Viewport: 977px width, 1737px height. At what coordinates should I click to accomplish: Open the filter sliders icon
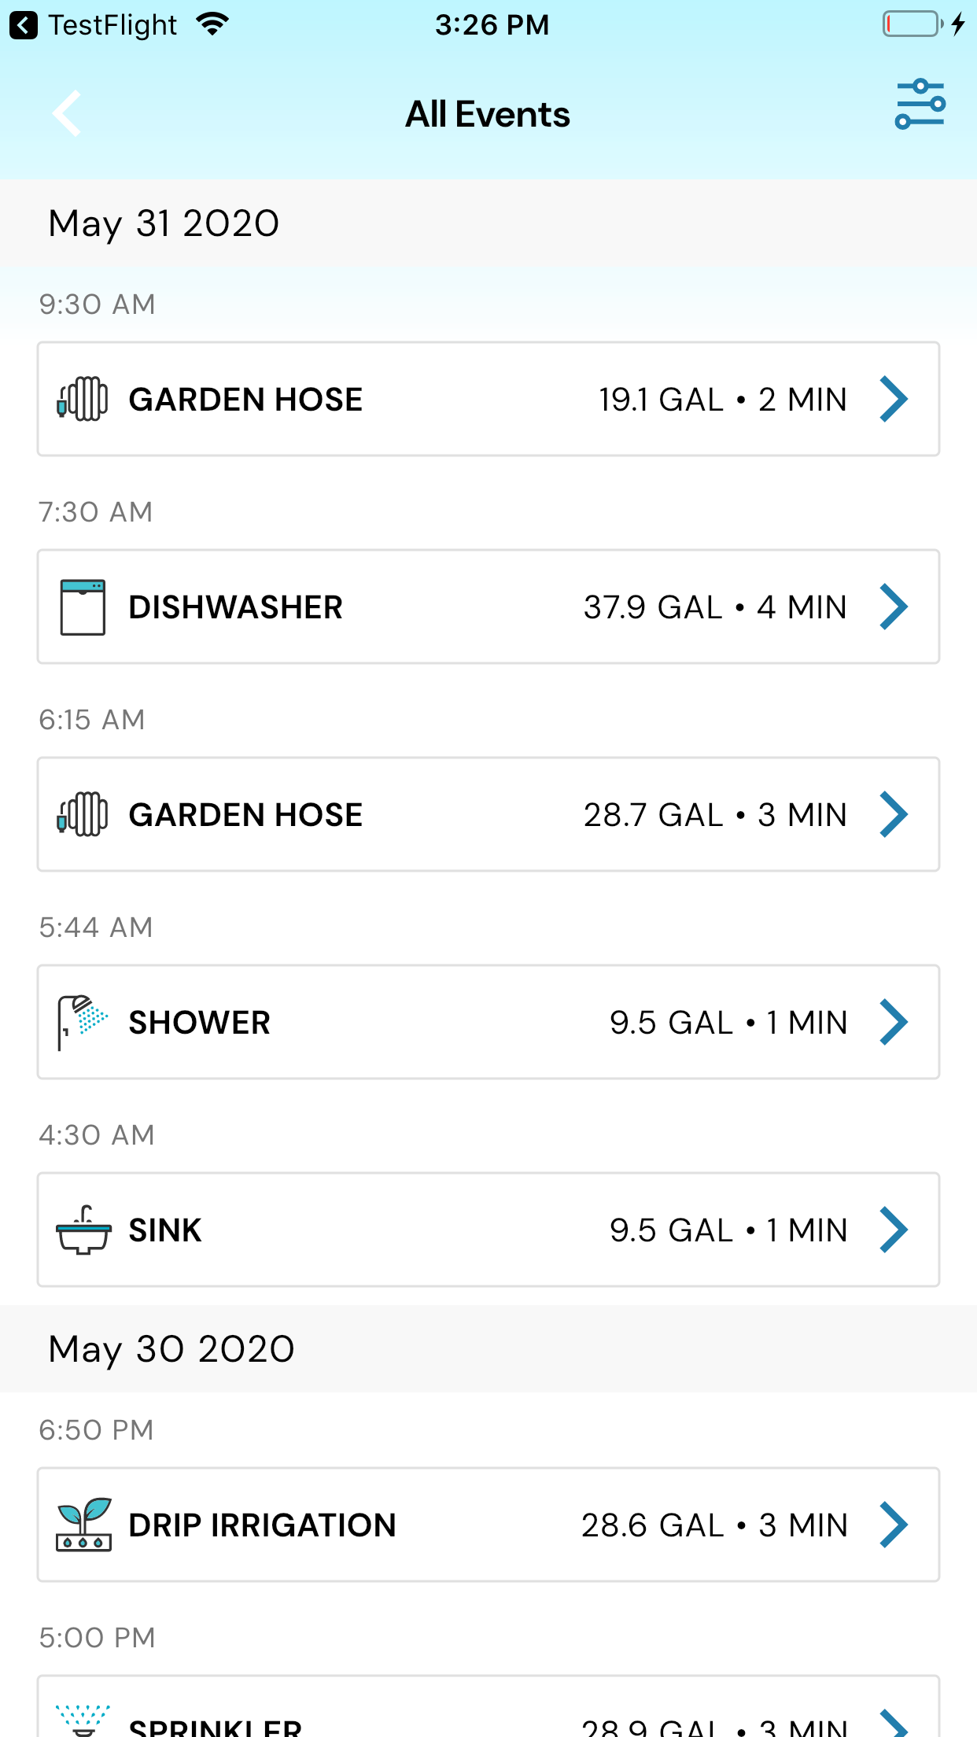920,105
